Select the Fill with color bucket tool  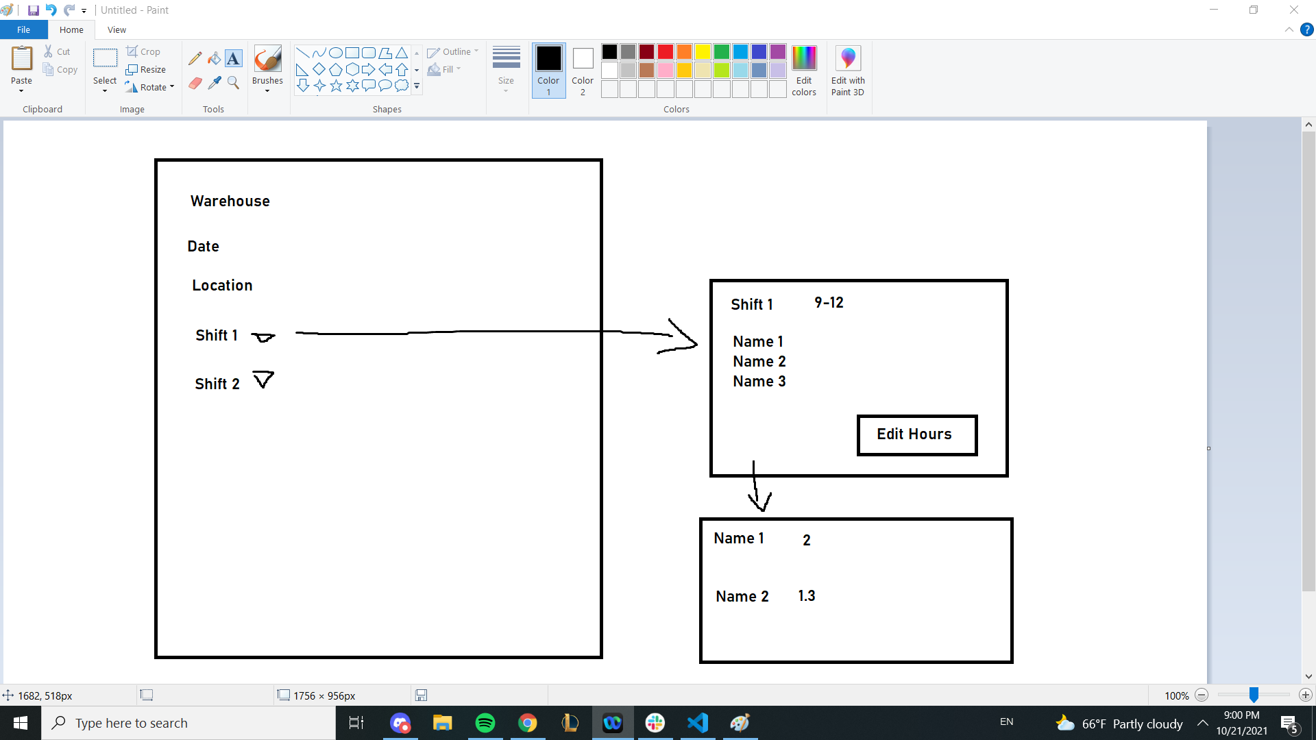(214, 58)
